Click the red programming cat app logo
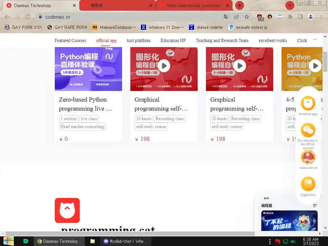 tap(67, 210)
